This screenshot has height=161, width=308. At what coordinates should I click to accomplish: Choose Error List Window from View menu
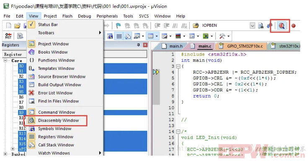[65, 93]
